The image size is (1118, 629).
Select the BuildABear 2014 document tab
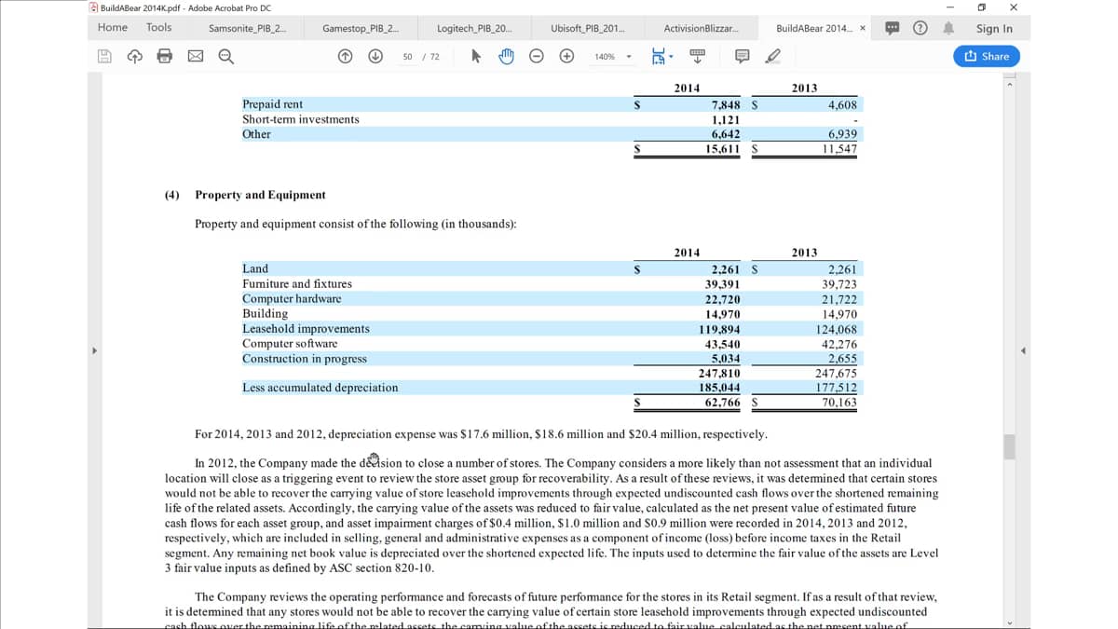pyautogui.click(x=813, y=28)
